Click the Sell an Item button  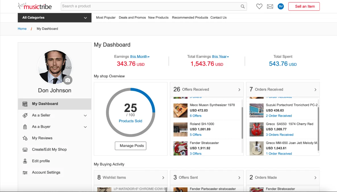[x=304, y=7]
